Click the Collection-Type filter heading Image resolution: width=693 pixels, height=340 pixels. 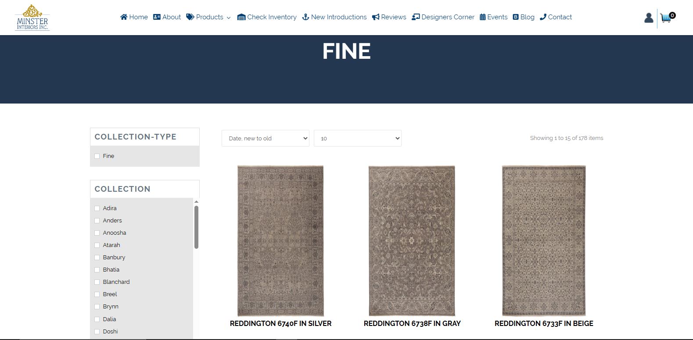click(136, 137)
